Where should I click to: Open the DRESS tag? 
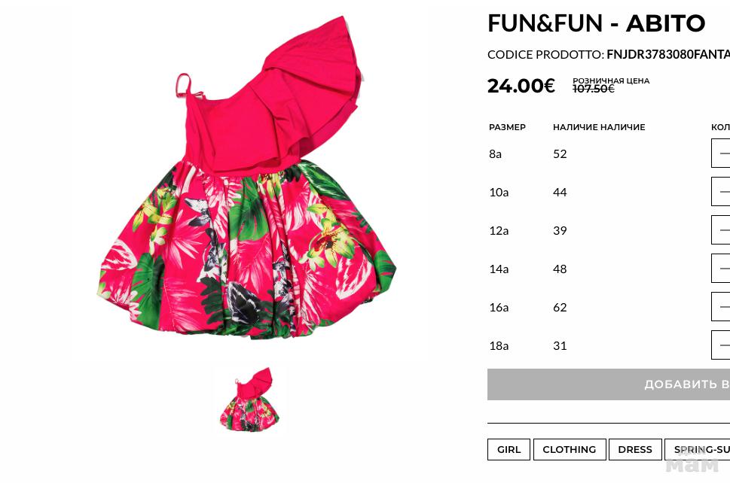pos(635,450)
